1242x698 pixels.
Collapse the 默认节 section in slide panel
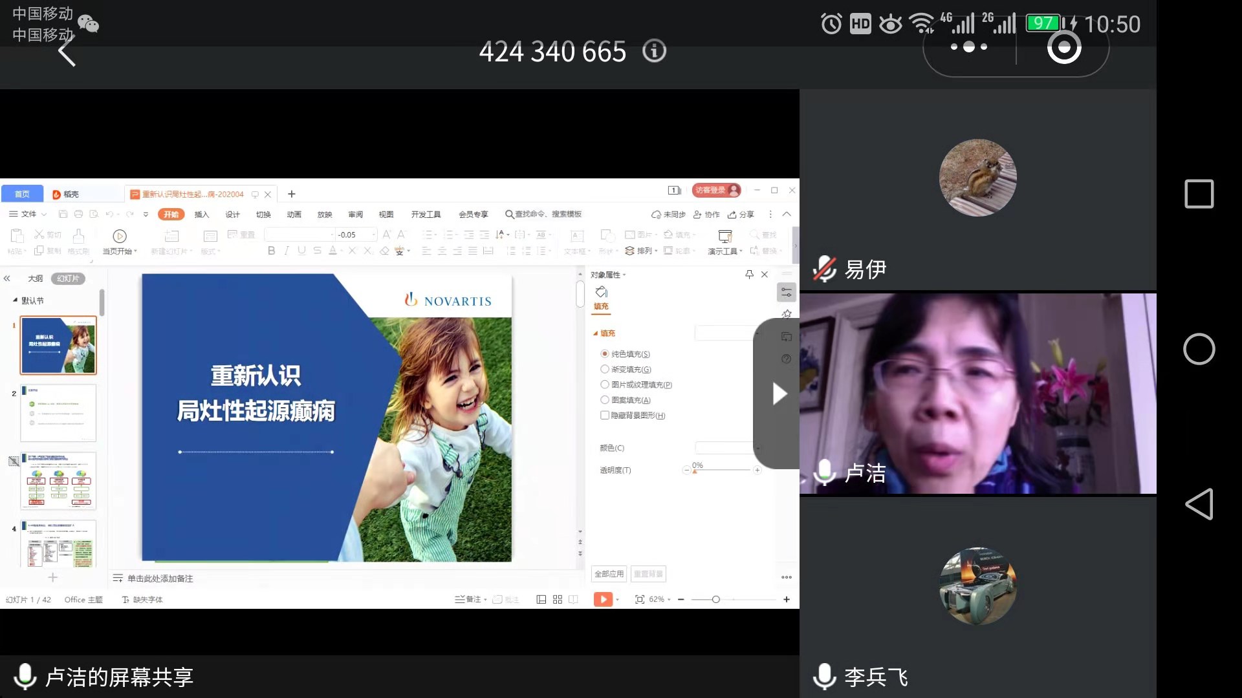(14, 300)
